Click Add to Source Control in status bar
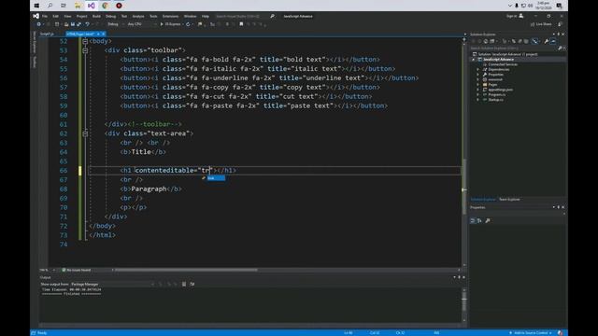The width and height of the screenshot is (598, 336). tap(531, 333)
